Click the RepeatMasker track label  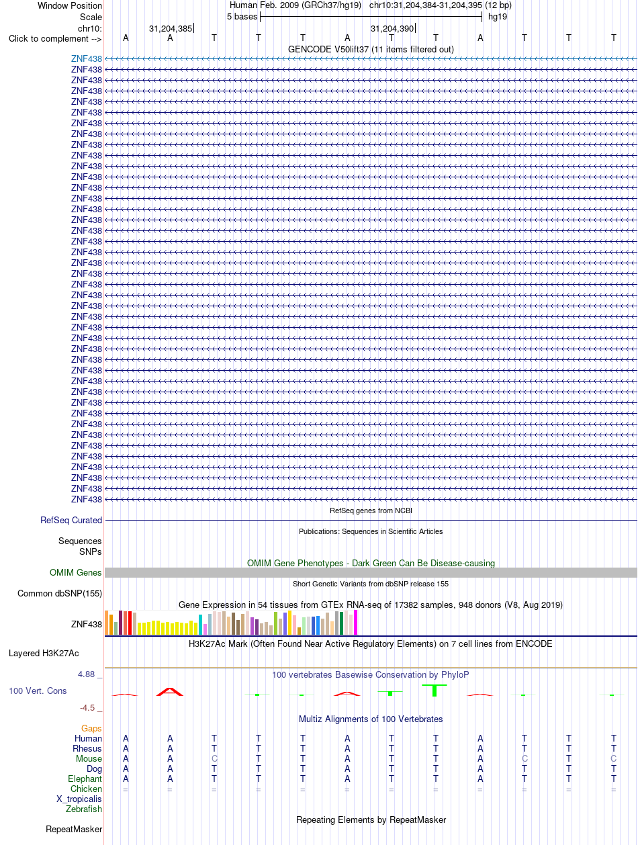point(74,830)
